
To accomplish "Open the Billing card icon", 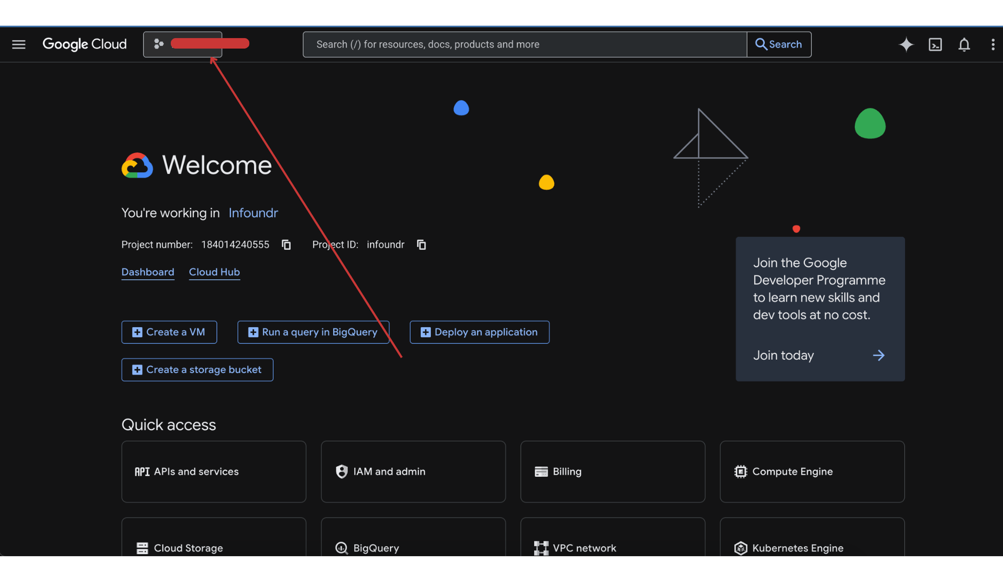I will pyautogui.click(x=541, y=472).
